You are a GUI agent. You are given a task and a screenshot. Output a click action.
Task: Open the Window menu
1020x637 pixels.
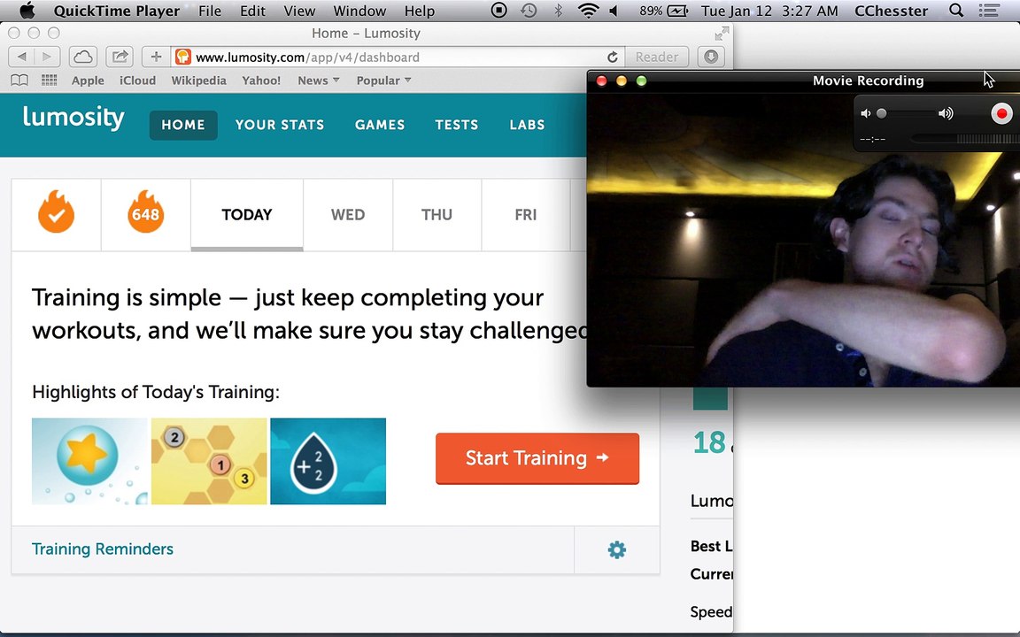[359, 11]
